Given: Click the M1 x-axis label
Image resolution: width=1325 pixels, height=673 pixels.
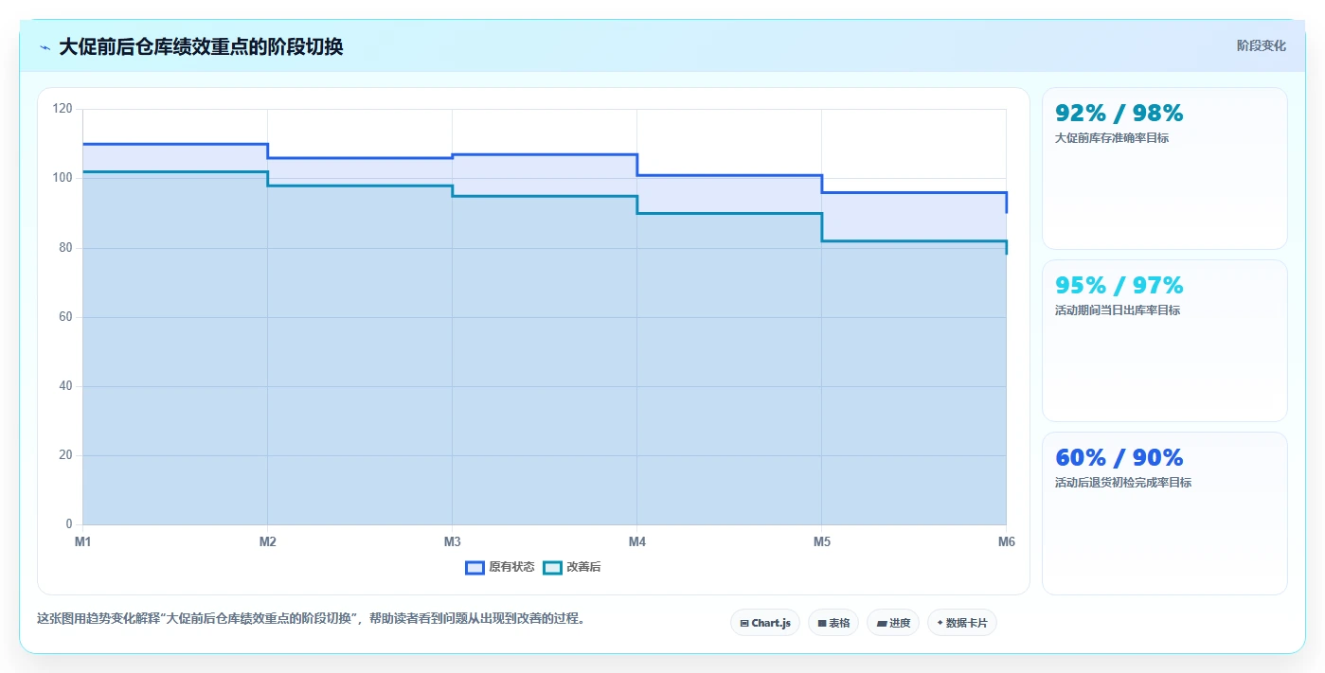Looking at the screenshot, I should point(82,541).
